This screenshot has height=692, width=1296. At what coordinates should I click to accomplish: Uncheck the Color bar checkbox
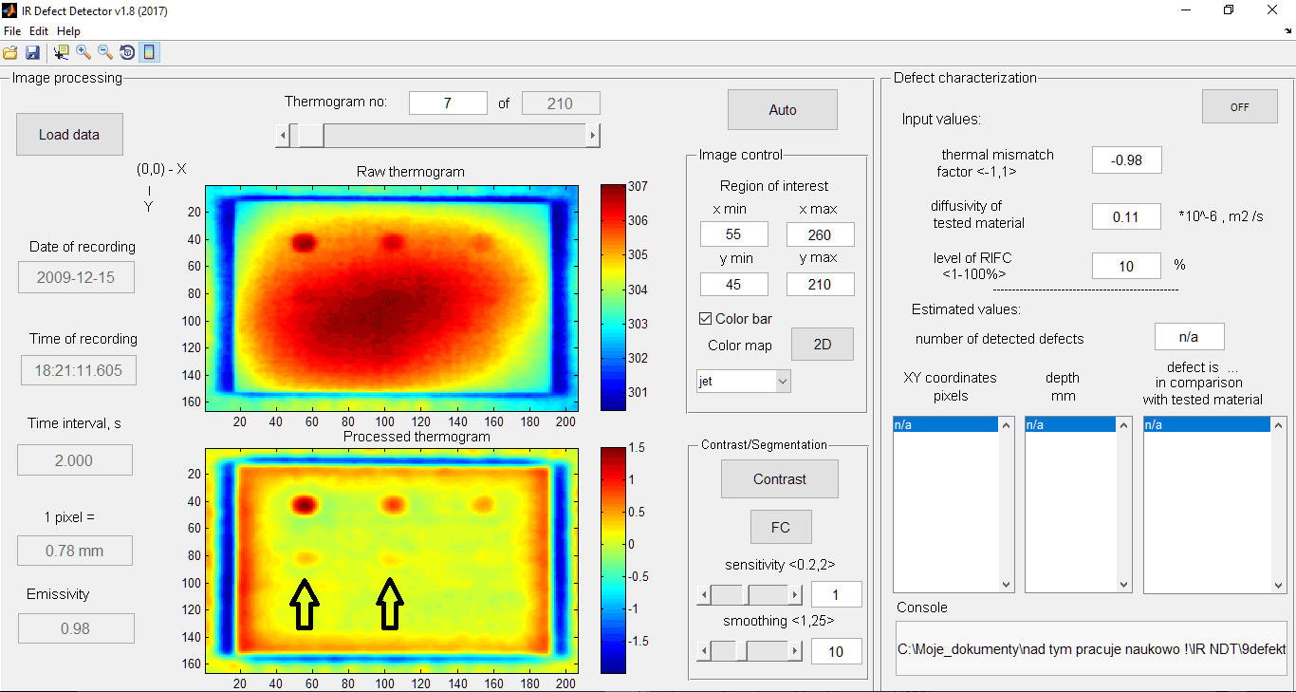(x=705, y=319)
